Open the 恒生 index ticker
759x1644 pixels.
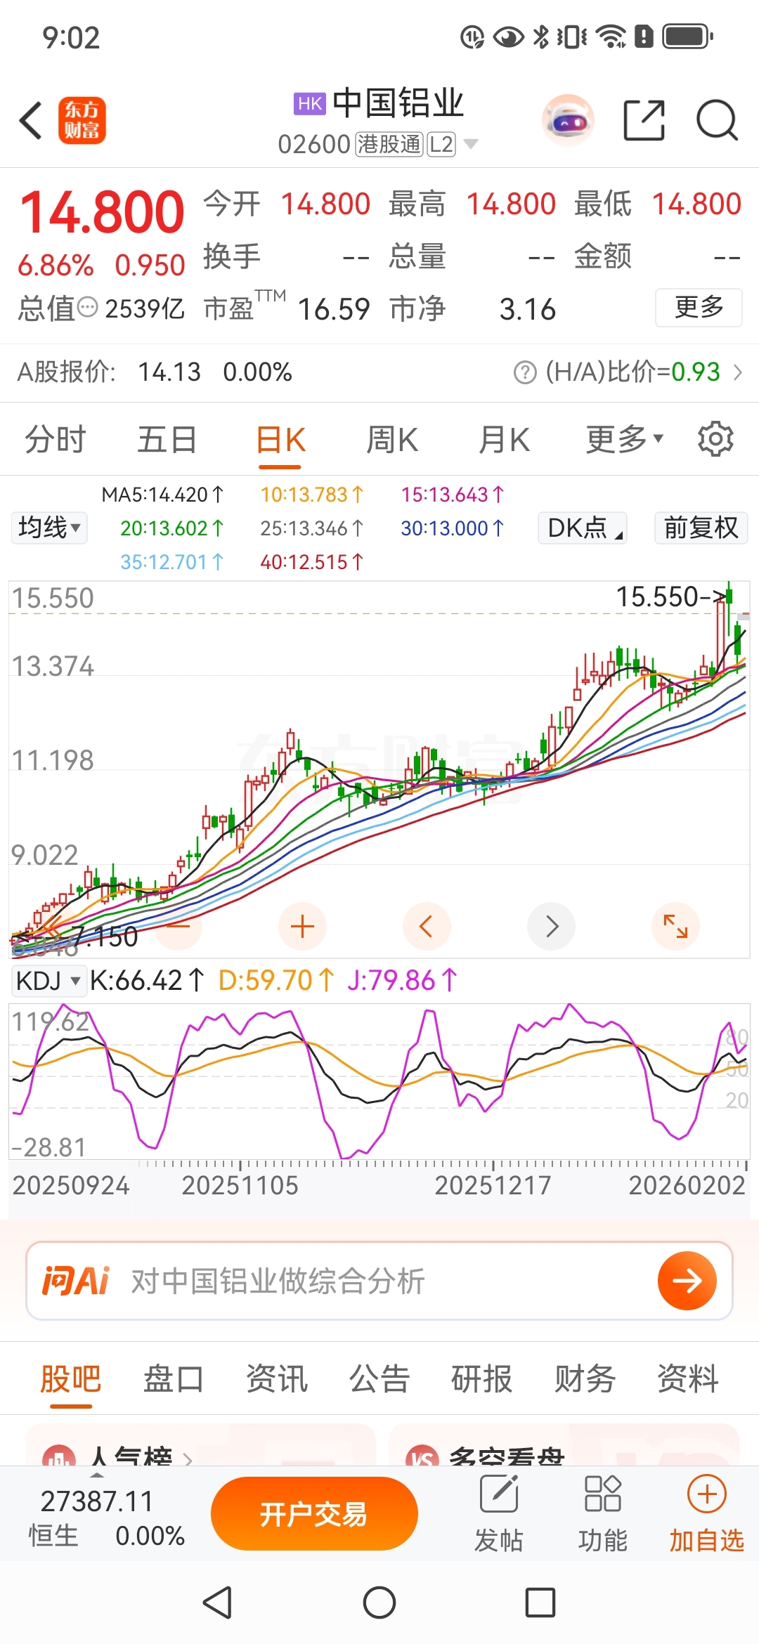105,1518
